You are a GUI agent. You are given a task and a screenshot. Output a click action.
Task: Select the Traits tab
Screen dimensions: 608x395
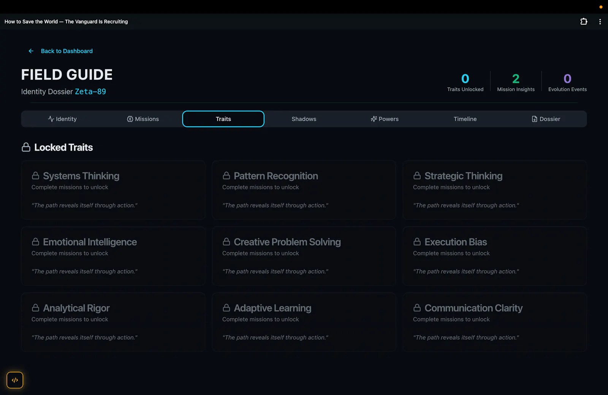coord(223,119)
